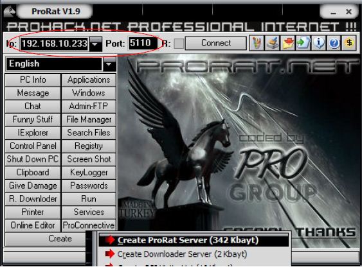Click red arrow beside Create ProRat Server
Screen dimensions: 362x267
point(110,240)
